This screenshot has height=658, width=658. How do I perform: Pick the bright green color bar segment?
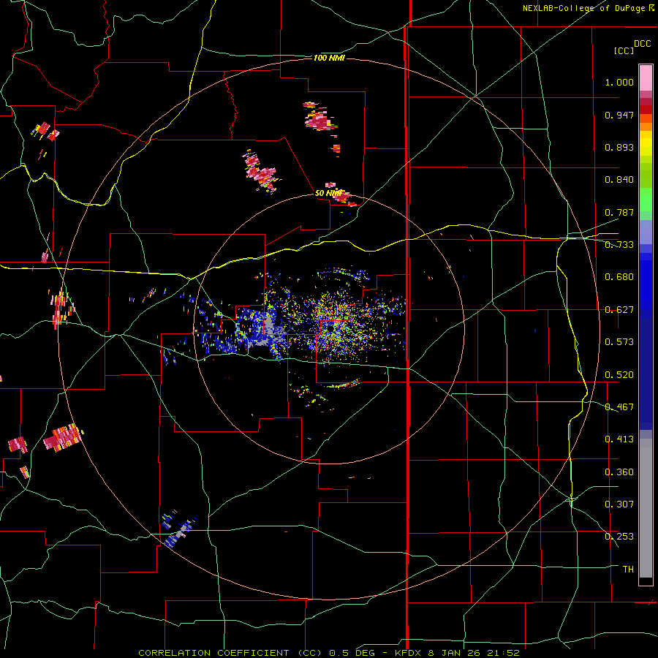tap(646, 200)
